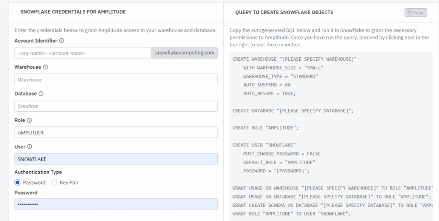The image size is (439, 221).
Task: Click the User info icon
Action: pyautogui.click(x=30, y=146)
